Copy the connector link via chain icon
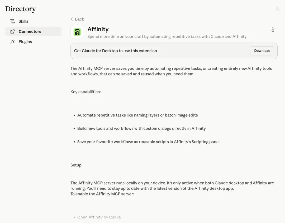This screenshot has width=285, height=223. (x=273, y=30)
